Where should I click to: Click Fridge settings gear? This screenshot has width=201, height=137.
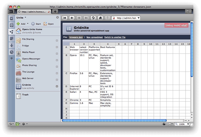click(57, 47)
